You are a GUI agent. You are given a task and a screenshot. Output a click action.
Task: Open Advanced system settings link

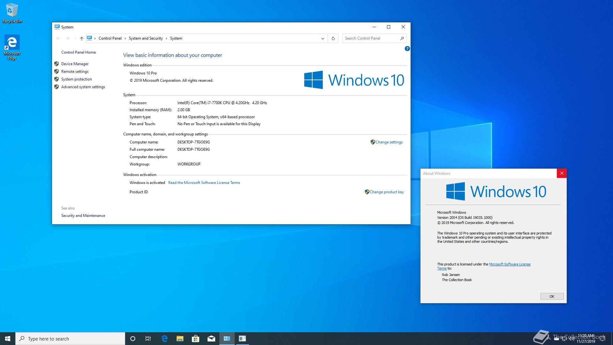(x=83, y=87)
